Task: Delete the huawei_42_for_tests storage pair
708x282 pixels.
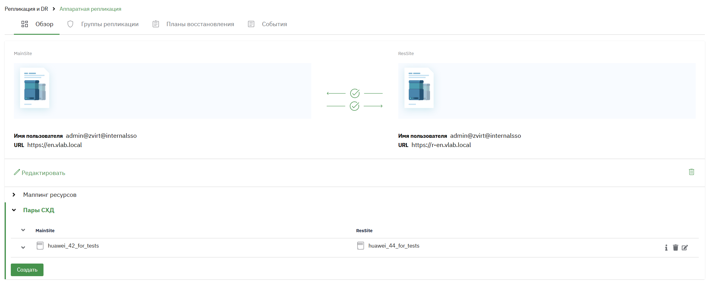Action: coord(675,248)
